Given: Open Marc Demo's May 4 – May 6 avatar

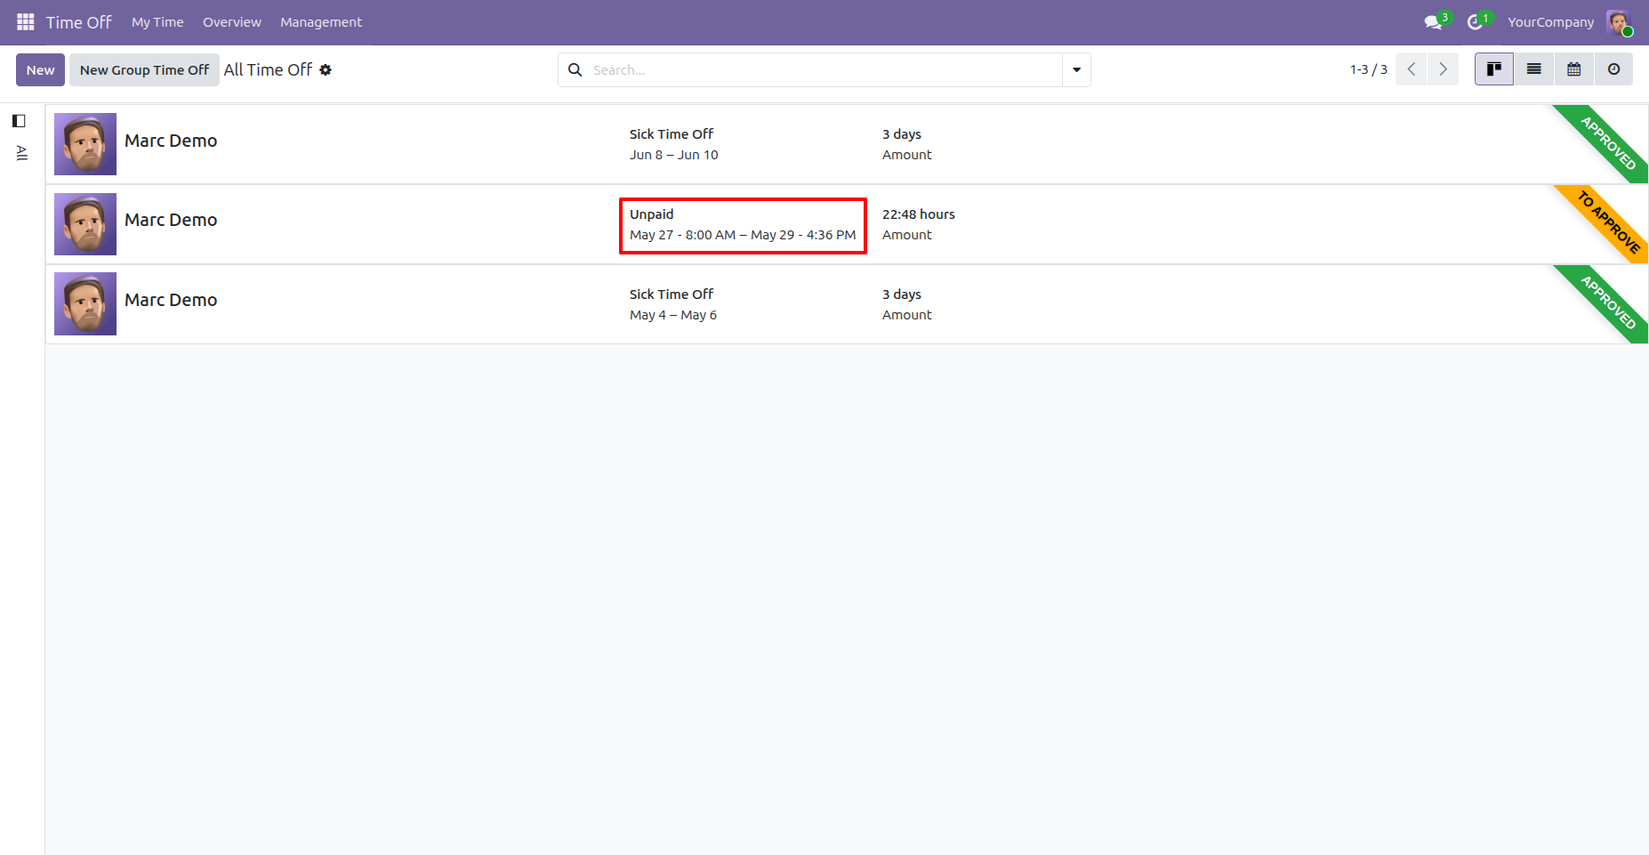Looking at the screenshot, I should (85, 304).
